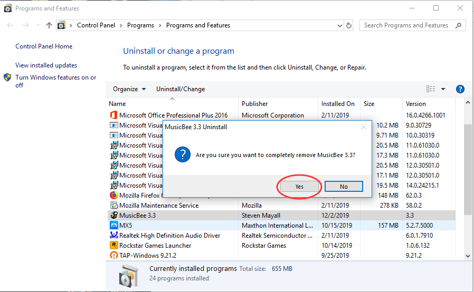Image resolution: width=474 pixels, height=292 pixels.
Task: Select the Realtek High Definition Audio Driver icon
Action: (113, 235)
